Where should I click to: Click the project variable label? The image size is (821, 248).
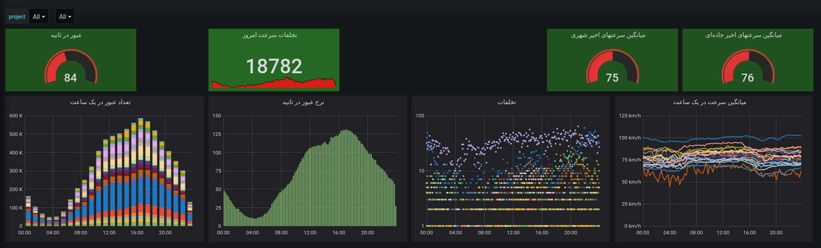[17, 17]
